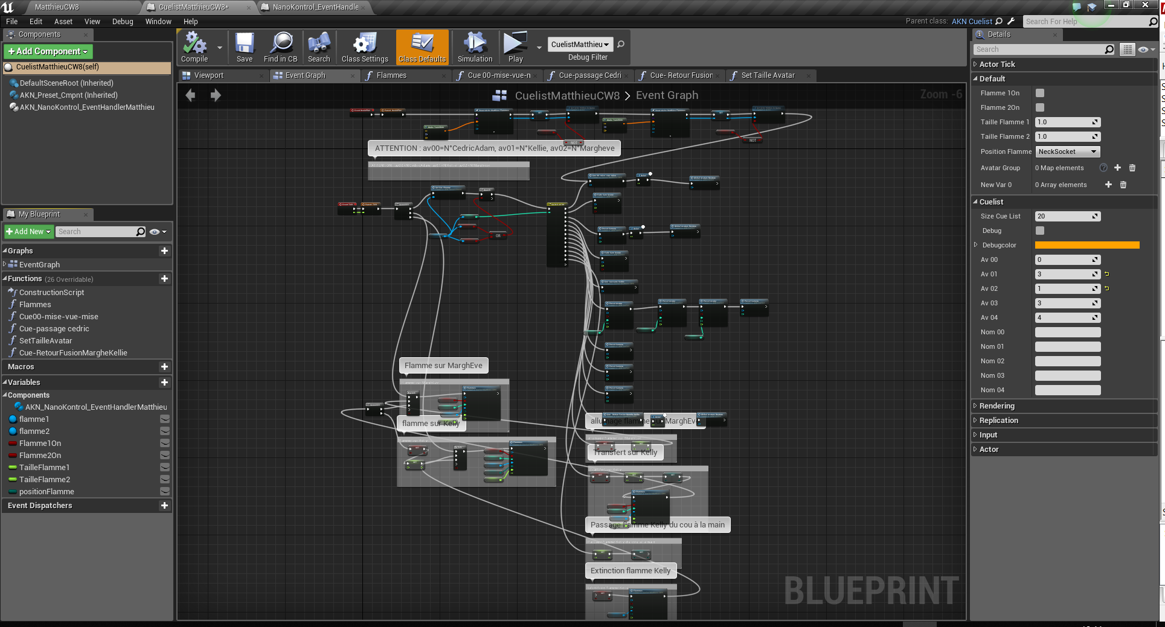The height and width of the screenshot is (627, 1165).
Task: Expand Debugcolor property
Action: pos(975,245)
